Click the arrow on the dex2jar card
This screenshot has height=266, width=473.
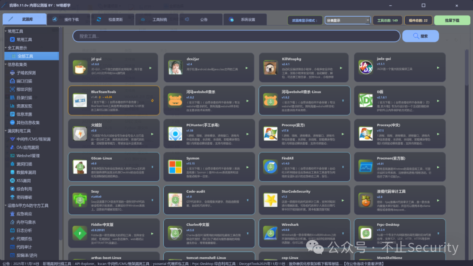click(247, 68)
